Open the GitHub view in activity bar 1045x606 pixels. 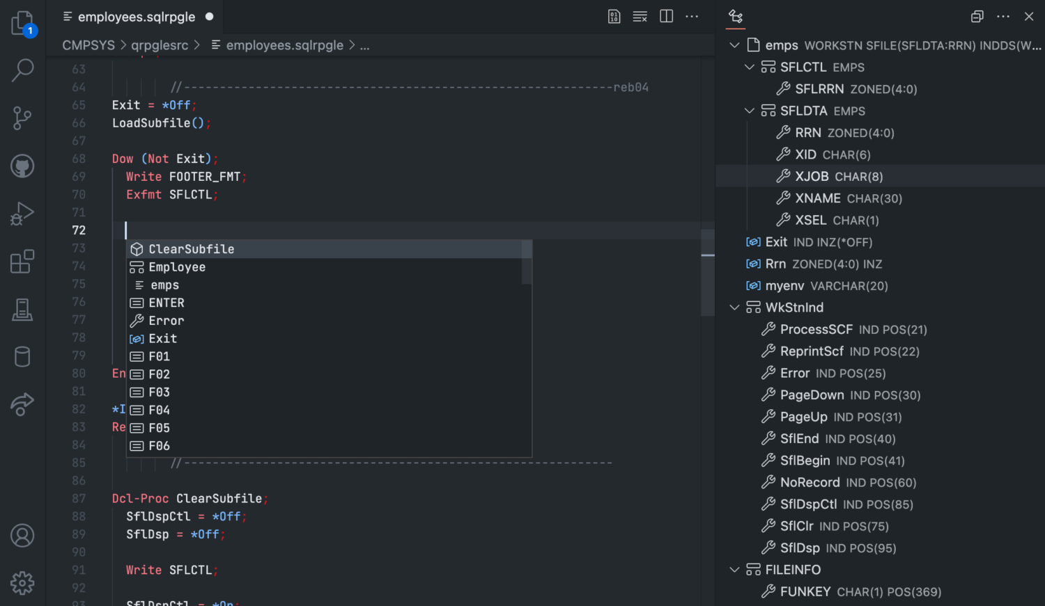coord(22,166)
